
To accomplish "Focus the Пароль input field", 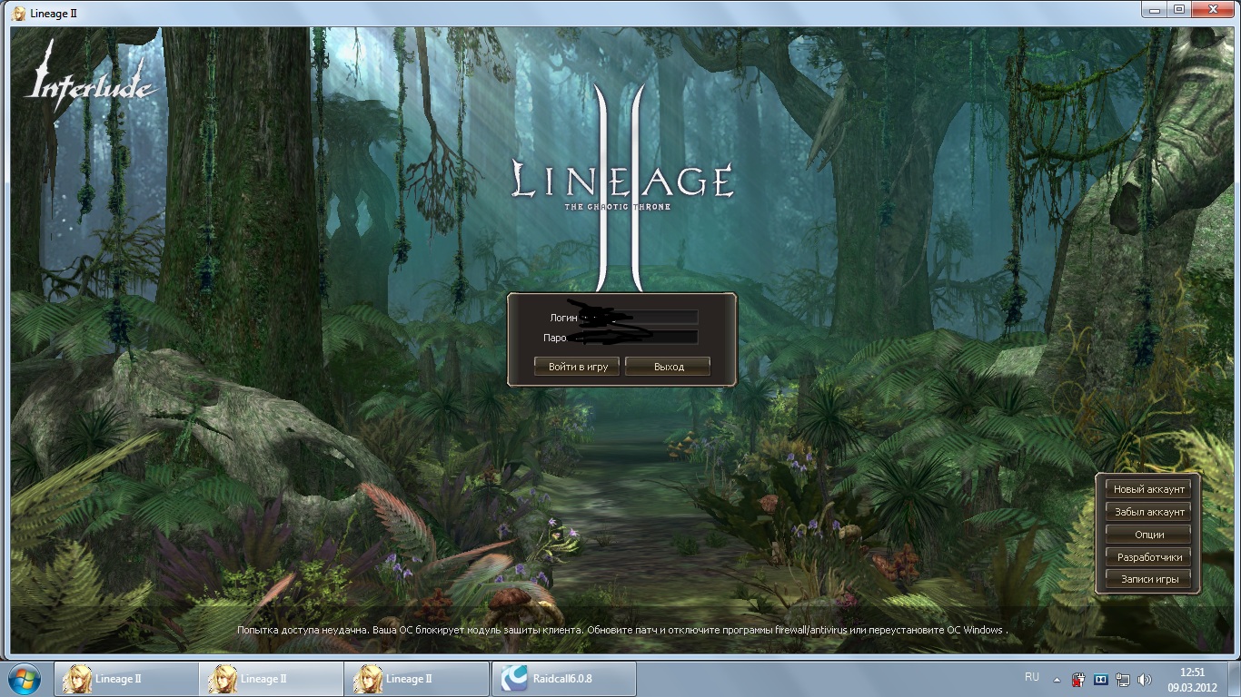I will (x=639, y=337).
